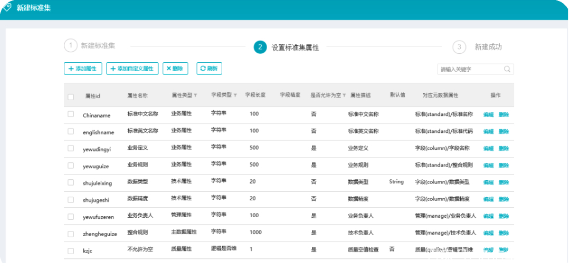Click the tag icon beside 新建标准集 title
This screenshot has height=271, width=570.
click(7, 7)
